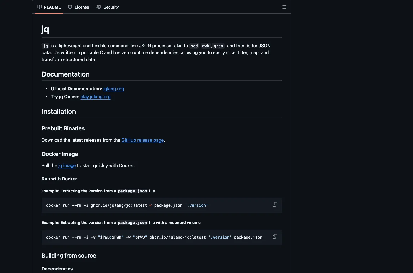The width and height of the screenshot is (413, 273).
Task: Click the scales icon beside License
Action: 70,7
